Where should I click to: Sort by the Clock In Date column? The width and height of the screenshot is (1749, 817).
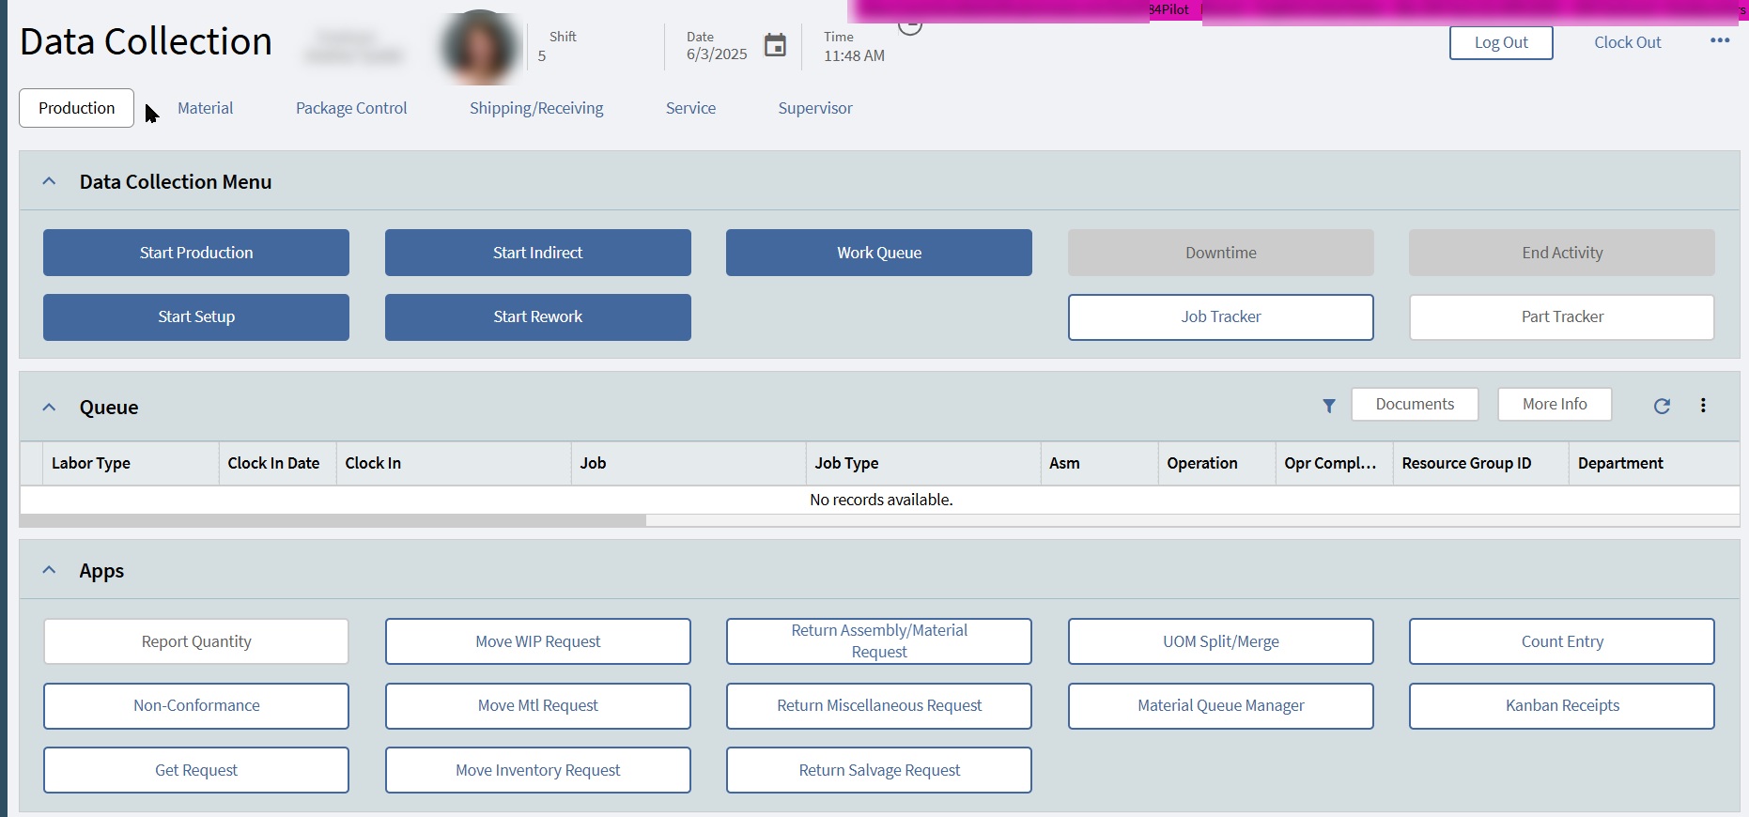point(277,463)
